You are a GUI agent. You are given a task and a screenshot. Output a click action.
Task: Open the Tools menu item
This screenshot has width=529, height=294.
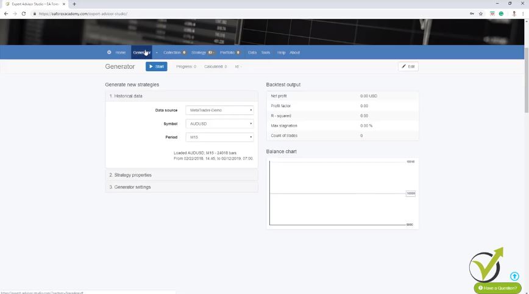point(266,52)
